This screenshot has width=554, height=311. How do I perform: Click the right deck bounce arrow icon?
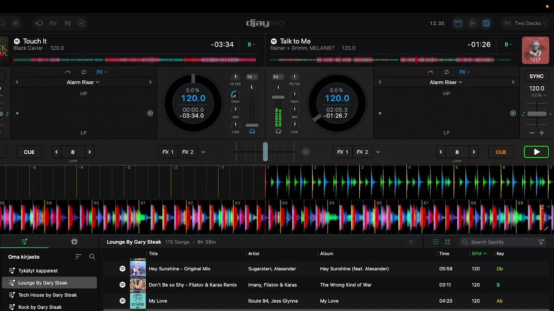click(430, 72)
